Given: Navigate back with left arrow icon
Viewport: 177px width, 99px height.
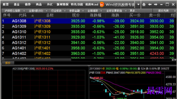Looking at the screenshot, I should coord(150,5).
